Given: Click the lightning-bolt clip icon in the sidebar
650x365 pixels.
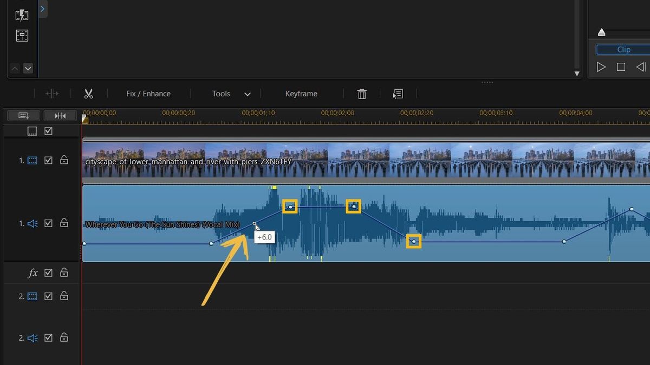Looking at the screenshot, I should click(x=22, y=15).
